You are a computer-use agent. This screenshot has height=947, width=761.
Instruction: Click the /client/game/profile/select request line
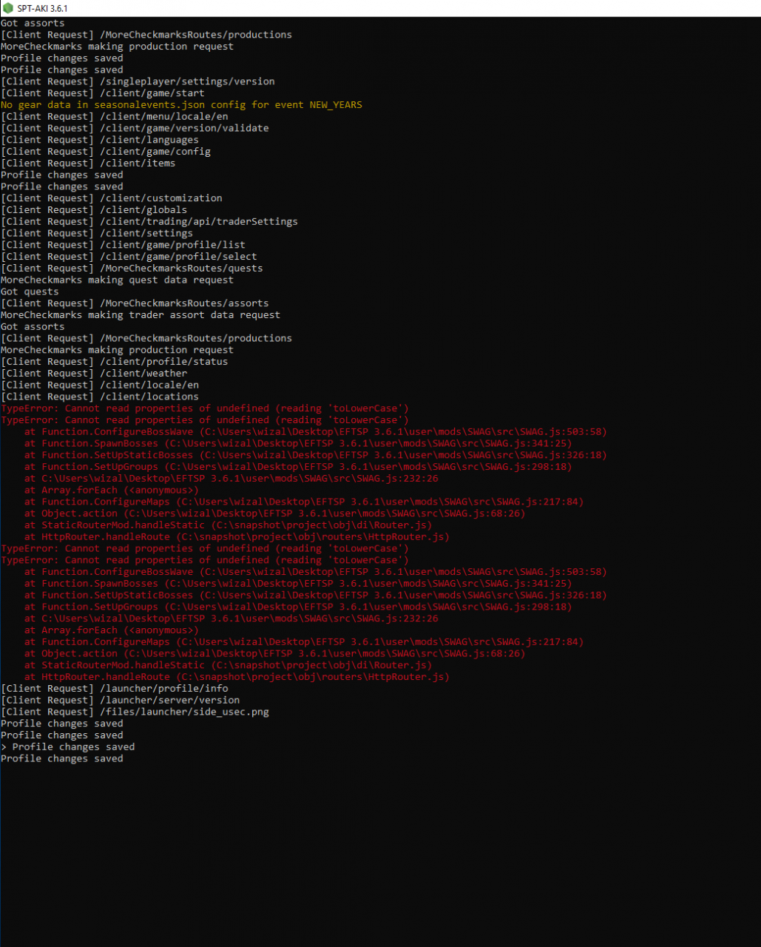click(129, 257)
